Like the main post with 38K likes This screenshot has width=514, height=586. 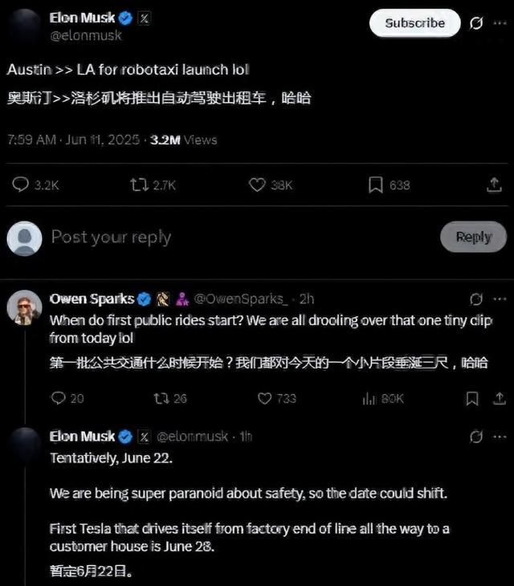point(257,185)
